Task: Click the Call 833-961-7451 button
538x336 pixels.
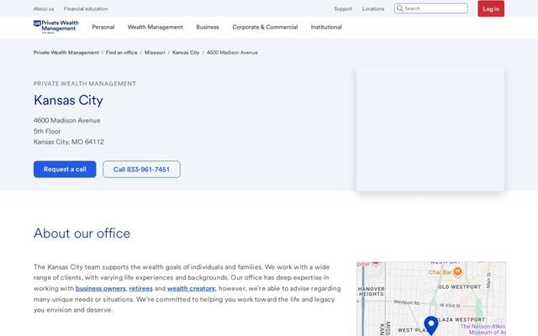Action: 141,169
